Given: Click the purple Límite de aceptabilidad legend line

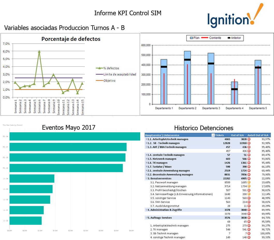Looking at the screenshot, I should pyautogui.click(x=99, y=74).
